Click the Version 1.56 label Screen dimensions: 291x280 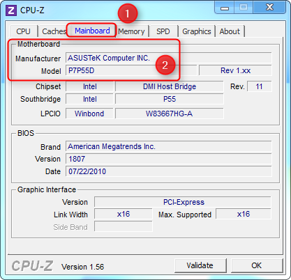point(82,267)
